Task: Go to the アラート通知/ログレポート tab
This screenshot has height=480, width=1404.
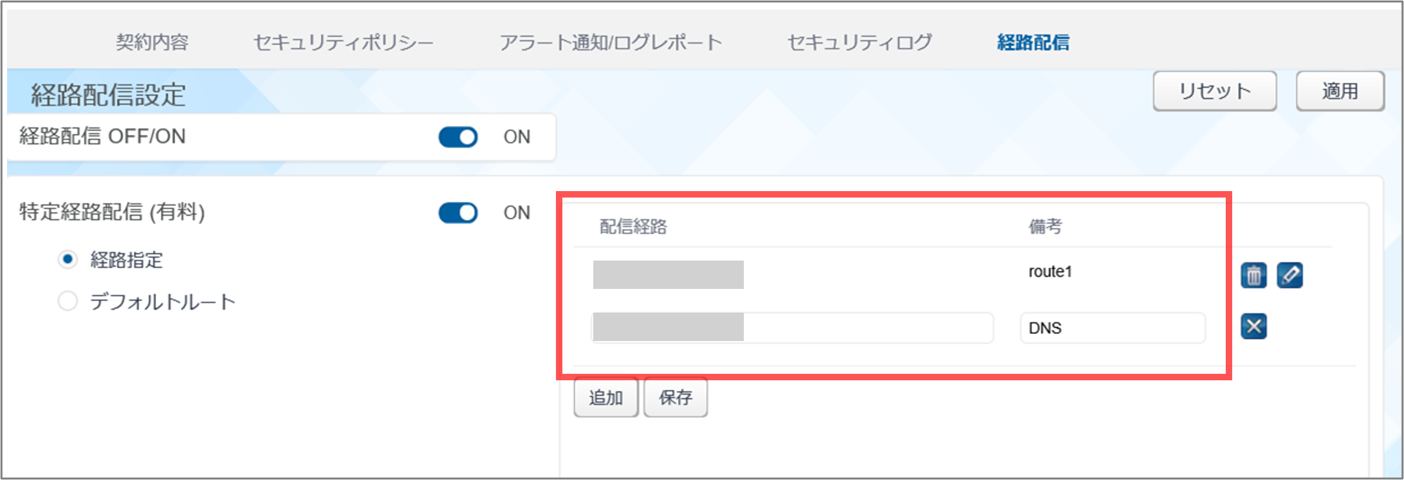Action: tap(611, 42)
